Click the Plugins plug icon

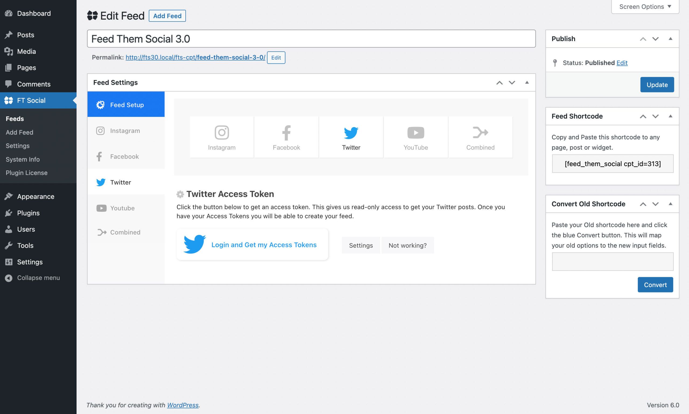click(x=9, y=213)
